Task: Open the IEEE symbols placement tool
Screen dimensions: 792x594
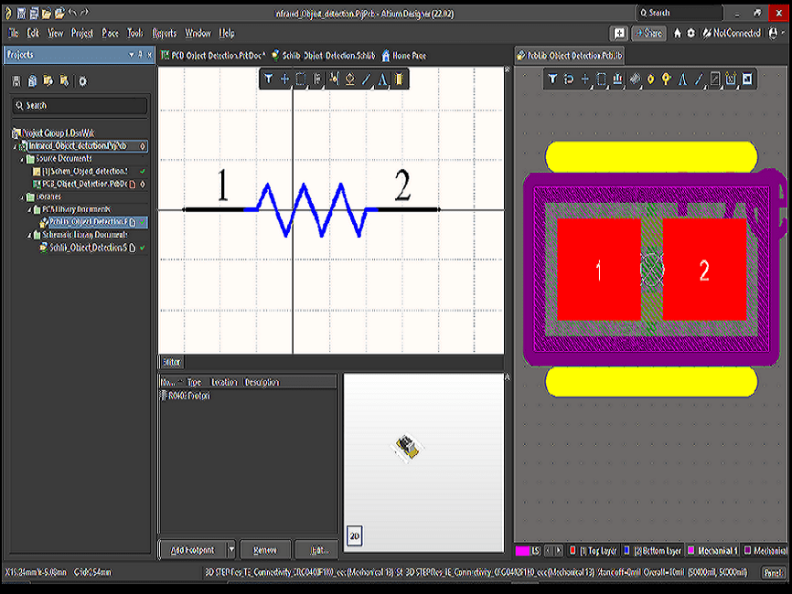Action: click(x=349, y=80)
